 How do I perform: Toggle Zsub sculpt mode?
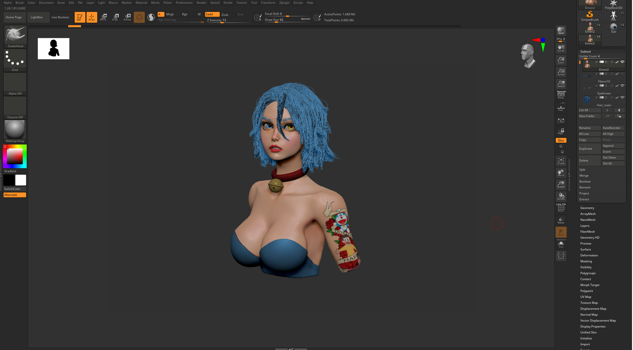225,15
